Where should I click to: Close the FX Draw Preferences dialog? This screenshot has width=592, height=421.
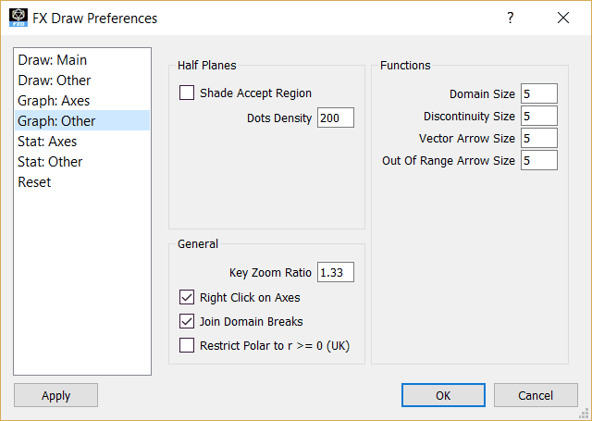[x=563, y=18]
